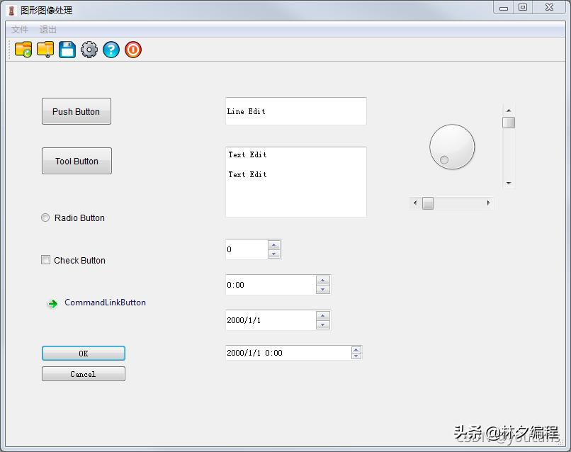
Task: Click the yellow folder with pin icon
Action: point(45,50)
